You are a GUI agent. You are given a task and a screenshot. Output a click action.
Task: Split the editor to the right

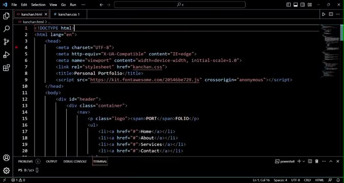click(331, 14)
